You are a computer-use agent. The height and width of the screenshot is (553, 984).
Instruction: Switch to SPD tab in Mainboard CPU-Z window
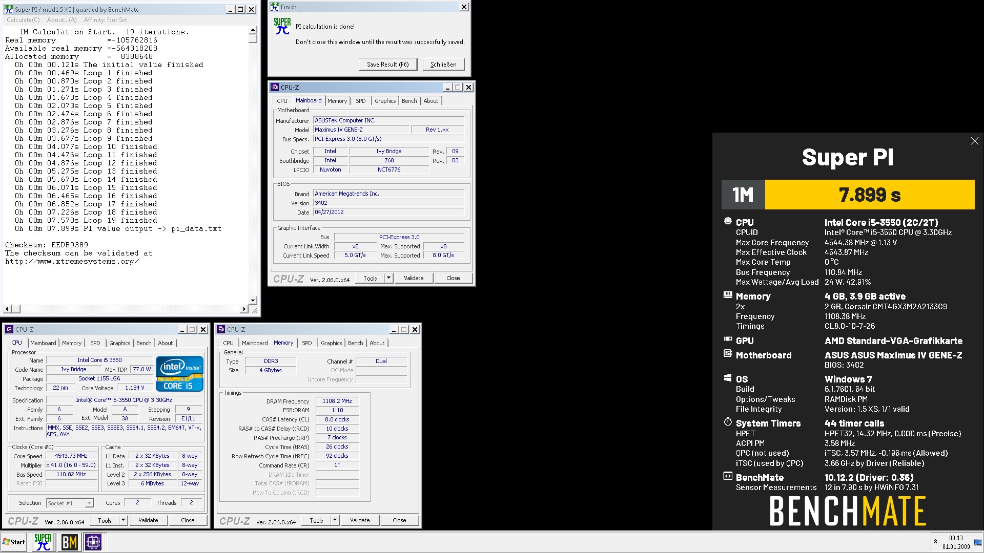coord(361,101)
